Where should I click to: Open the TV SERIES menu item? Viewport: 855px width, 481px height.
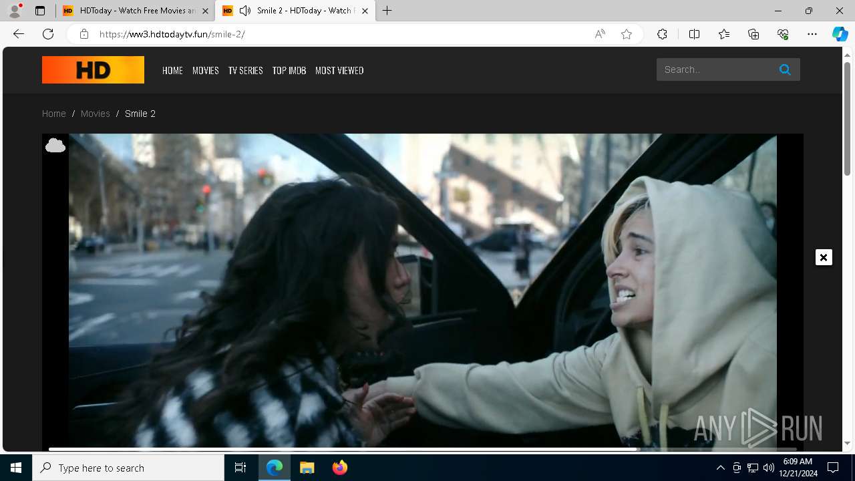(x=245, y=70)
